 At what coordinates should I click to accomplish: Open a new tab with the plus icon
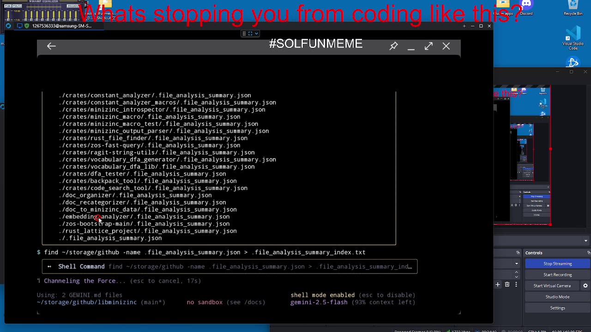click(464, 26)
